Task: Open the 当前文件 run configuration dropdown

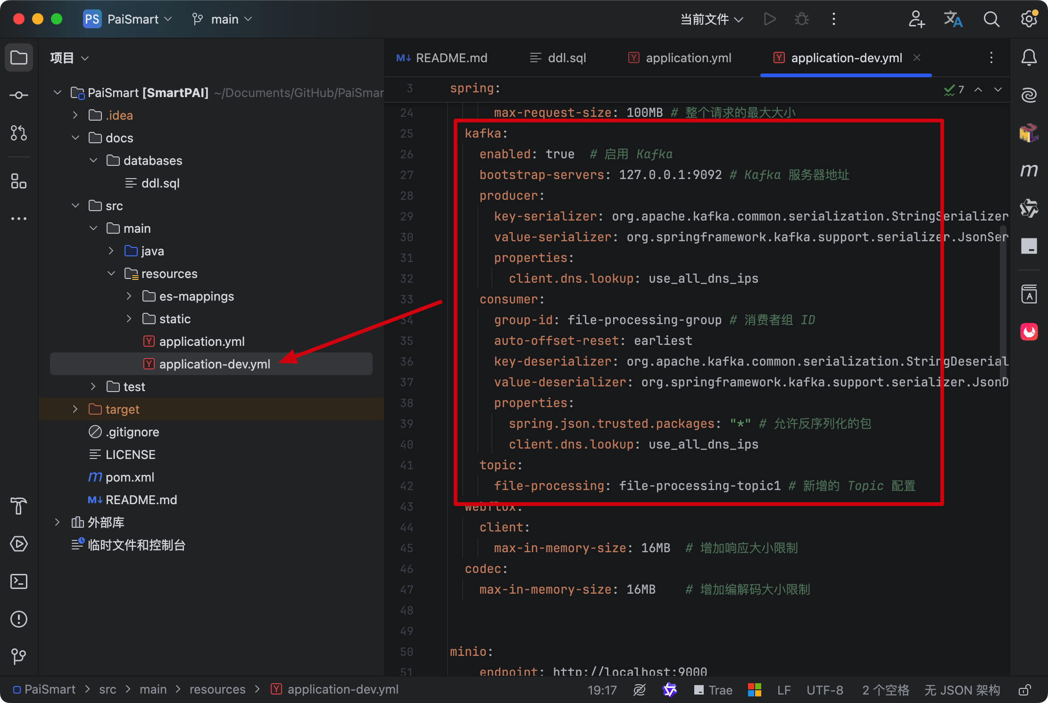Action: pos(711,19)
